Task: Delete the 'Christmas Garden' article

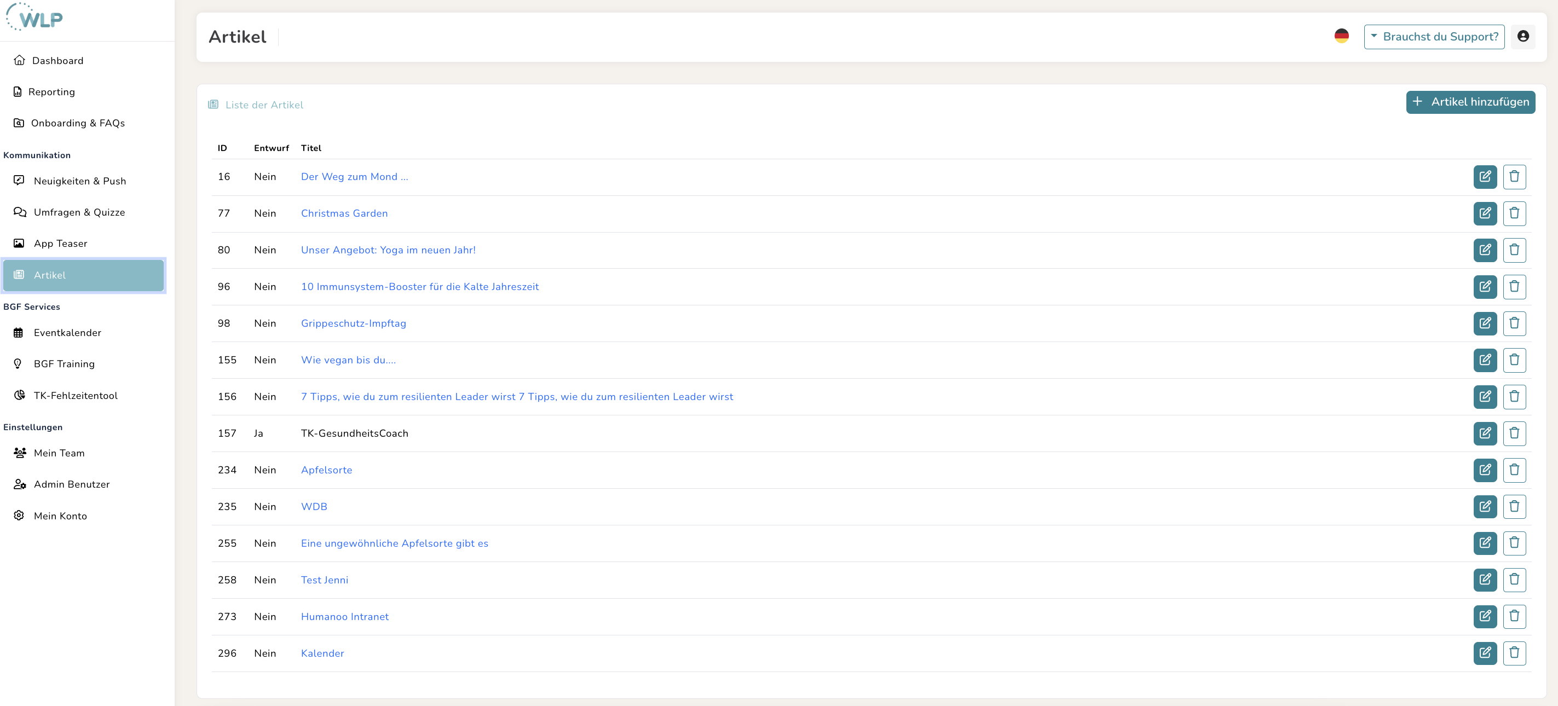Action: 1513,213
